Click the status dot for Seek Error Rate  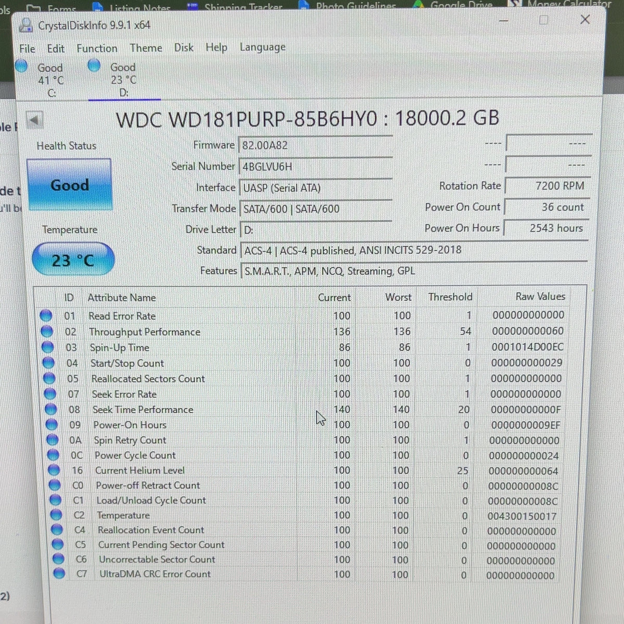(50, 394)
